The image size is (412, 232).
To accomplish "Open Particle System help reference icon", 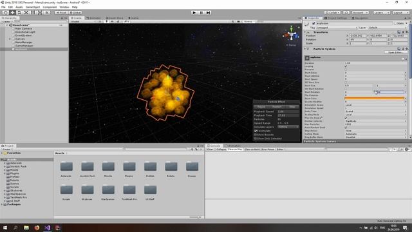I will pyautogui.click(x=399, y=49).
